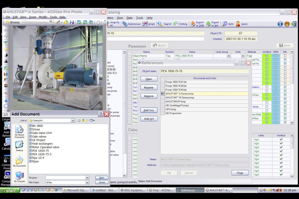
Task: Open the ACDSee editor palette icon
Action: [x=57, y=22]
